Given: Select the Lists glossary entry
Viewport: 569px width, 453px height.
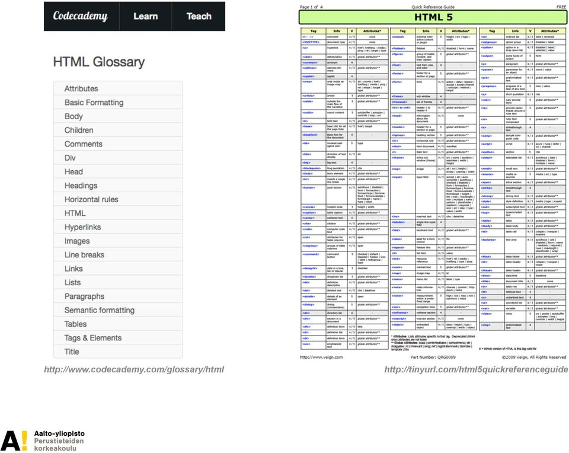Looking at the screenshot, I should pos(118,282).
